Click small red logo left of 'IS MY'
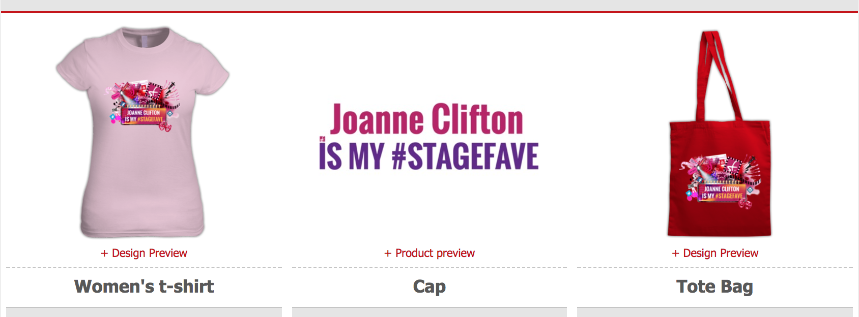859x317 pixels. tap(322, 139)
